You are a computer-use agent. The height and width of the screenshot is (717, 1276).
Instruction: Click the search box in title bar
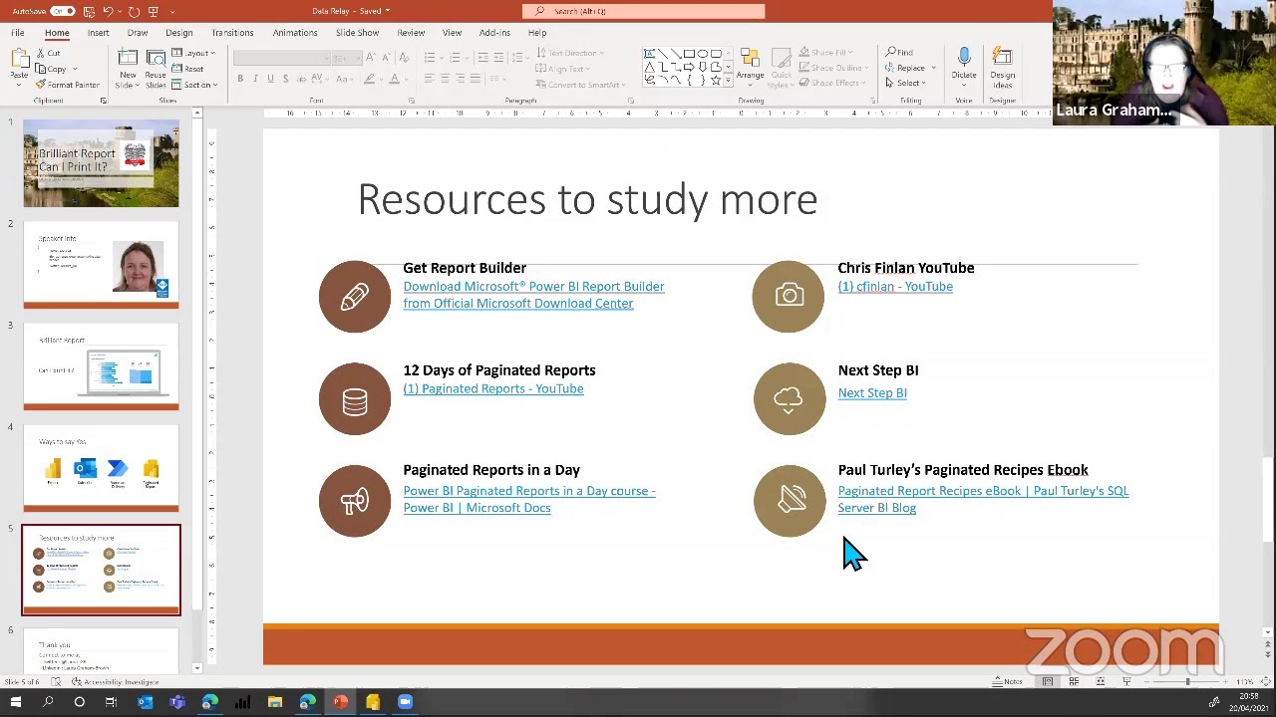644,11
